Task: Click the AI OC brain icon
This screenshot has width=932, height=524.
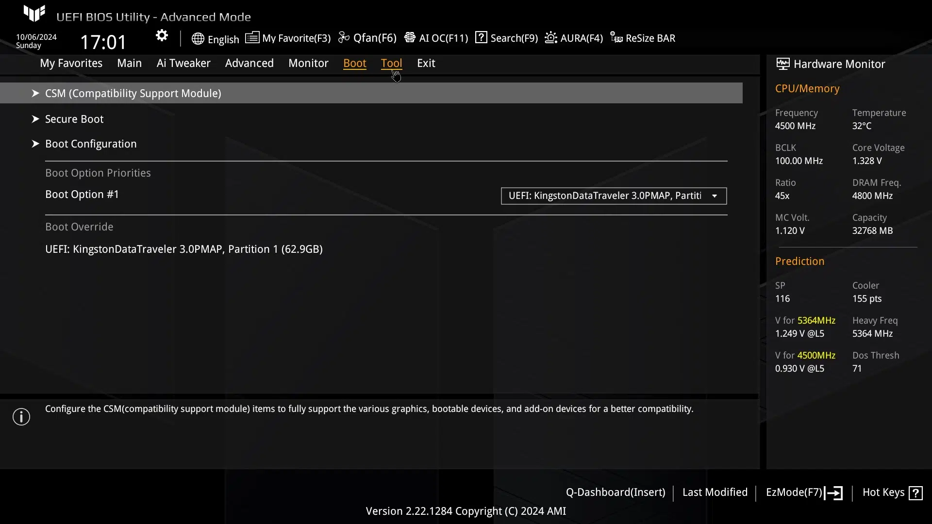Action: [410, 37]
